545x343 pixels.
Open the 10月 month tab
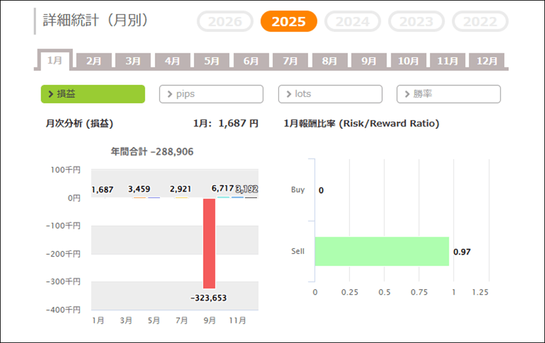click(x=408, y=61)
